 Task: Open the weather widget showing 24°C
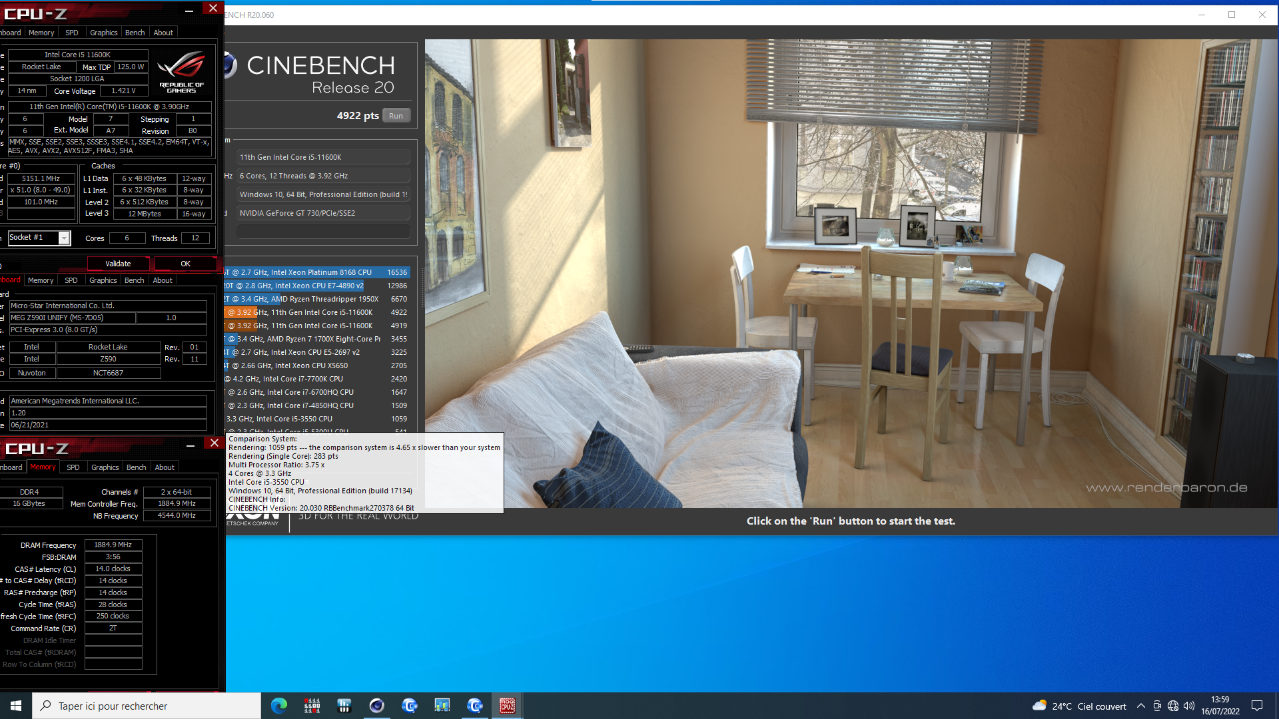1079,706
